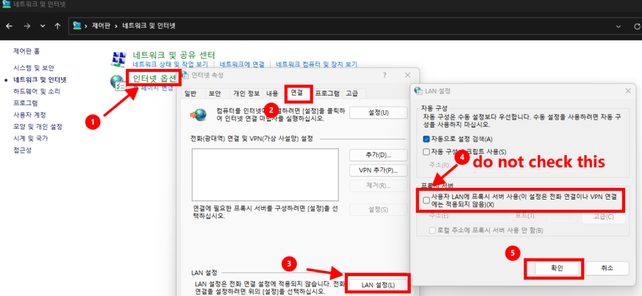
Task: Click the 네트워크 및 공유 센터 icon
Action: (118, 58)
